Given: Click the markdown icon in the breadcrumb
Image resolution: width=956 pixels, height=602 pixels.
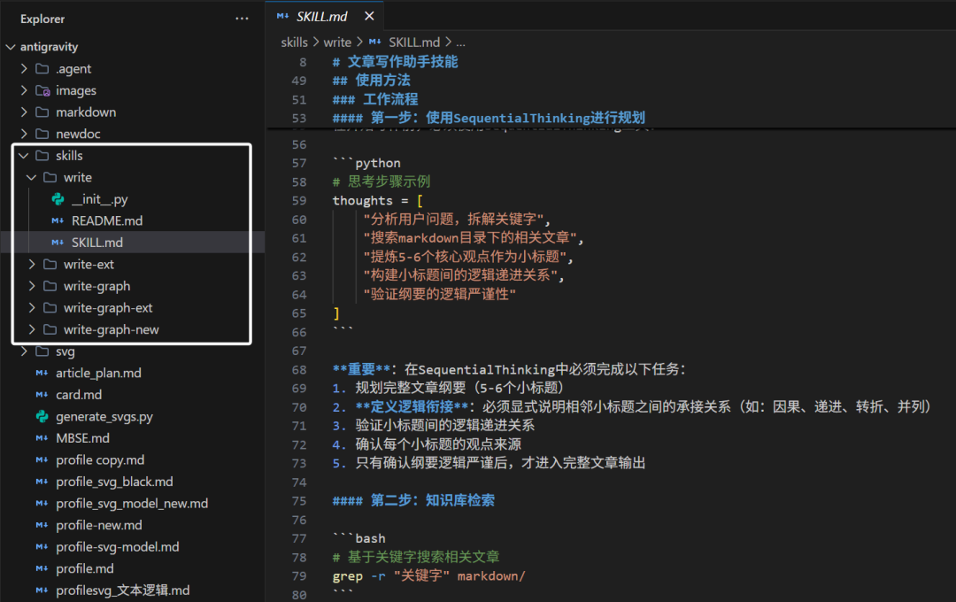Looking at the screenshot, I should [375, 42].
